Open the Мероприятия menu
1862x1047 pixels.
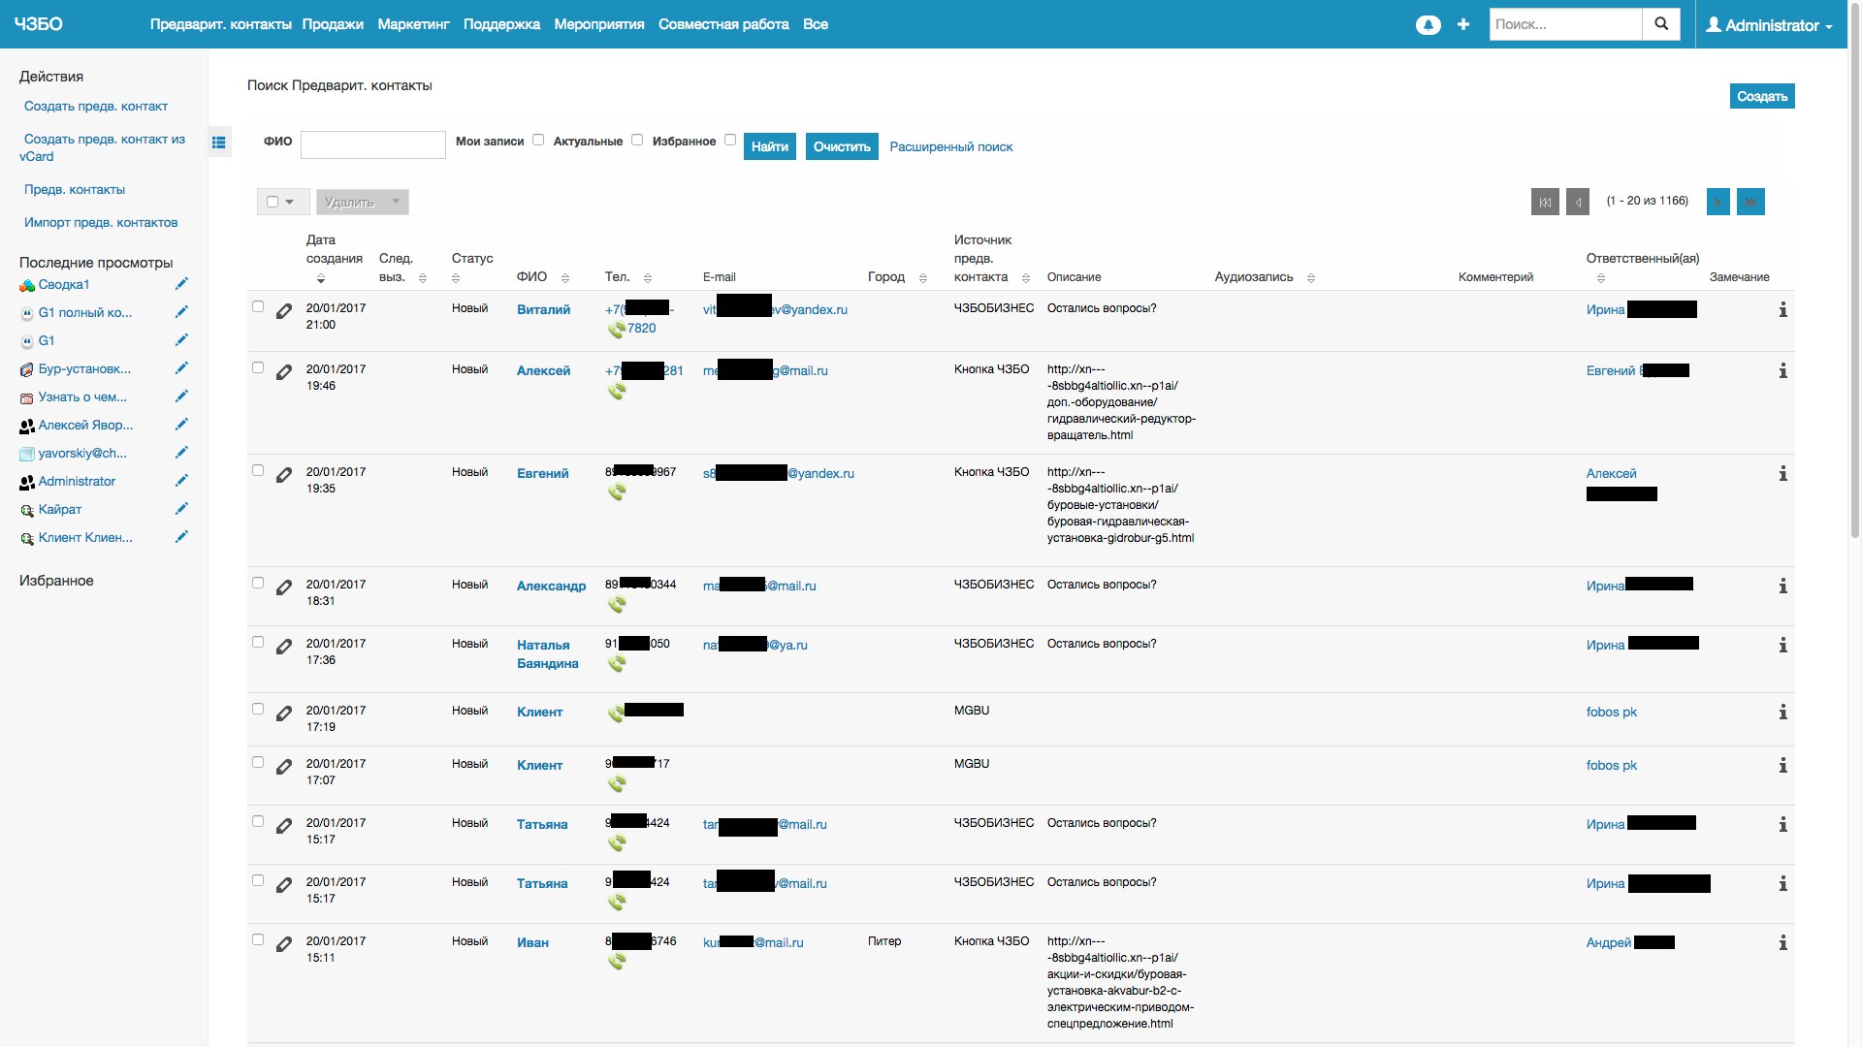click(598, 24)
